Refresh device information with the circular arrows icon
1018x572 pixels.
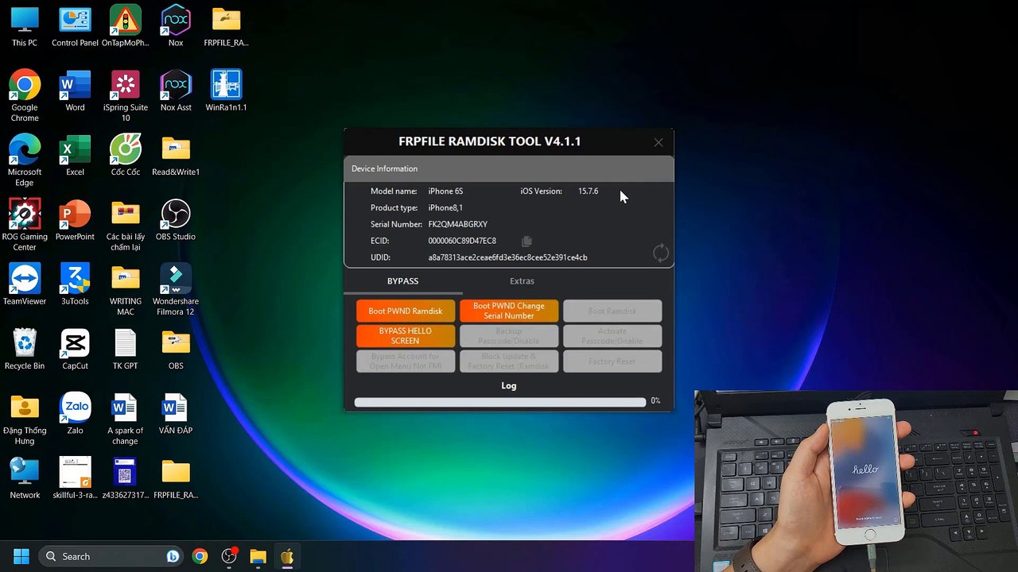[661, 253]
